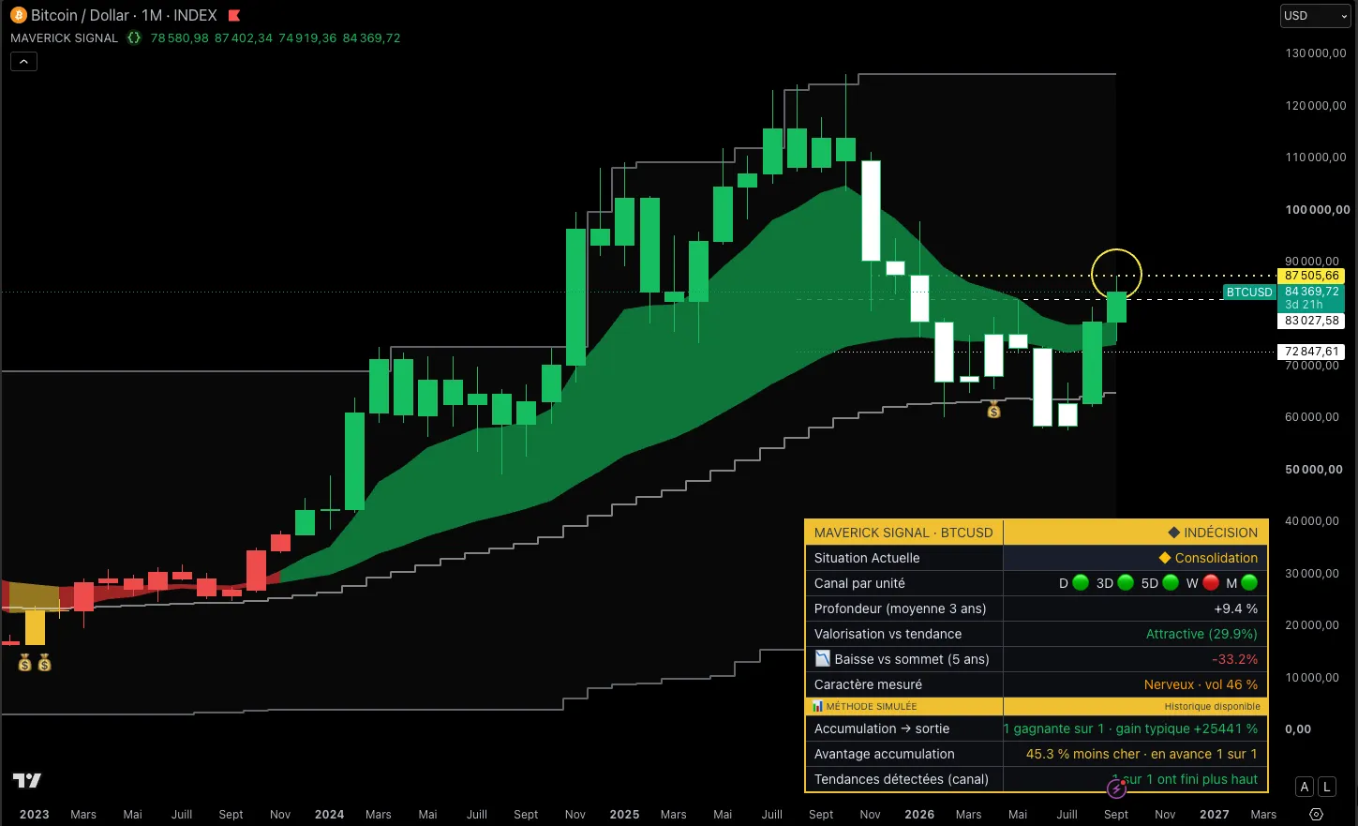Image resolution: width=1358 pixels, height=826 pixels.
Task: Click the purple lightning bolt icon on the time axis
Action: (x=1116, y=788)
